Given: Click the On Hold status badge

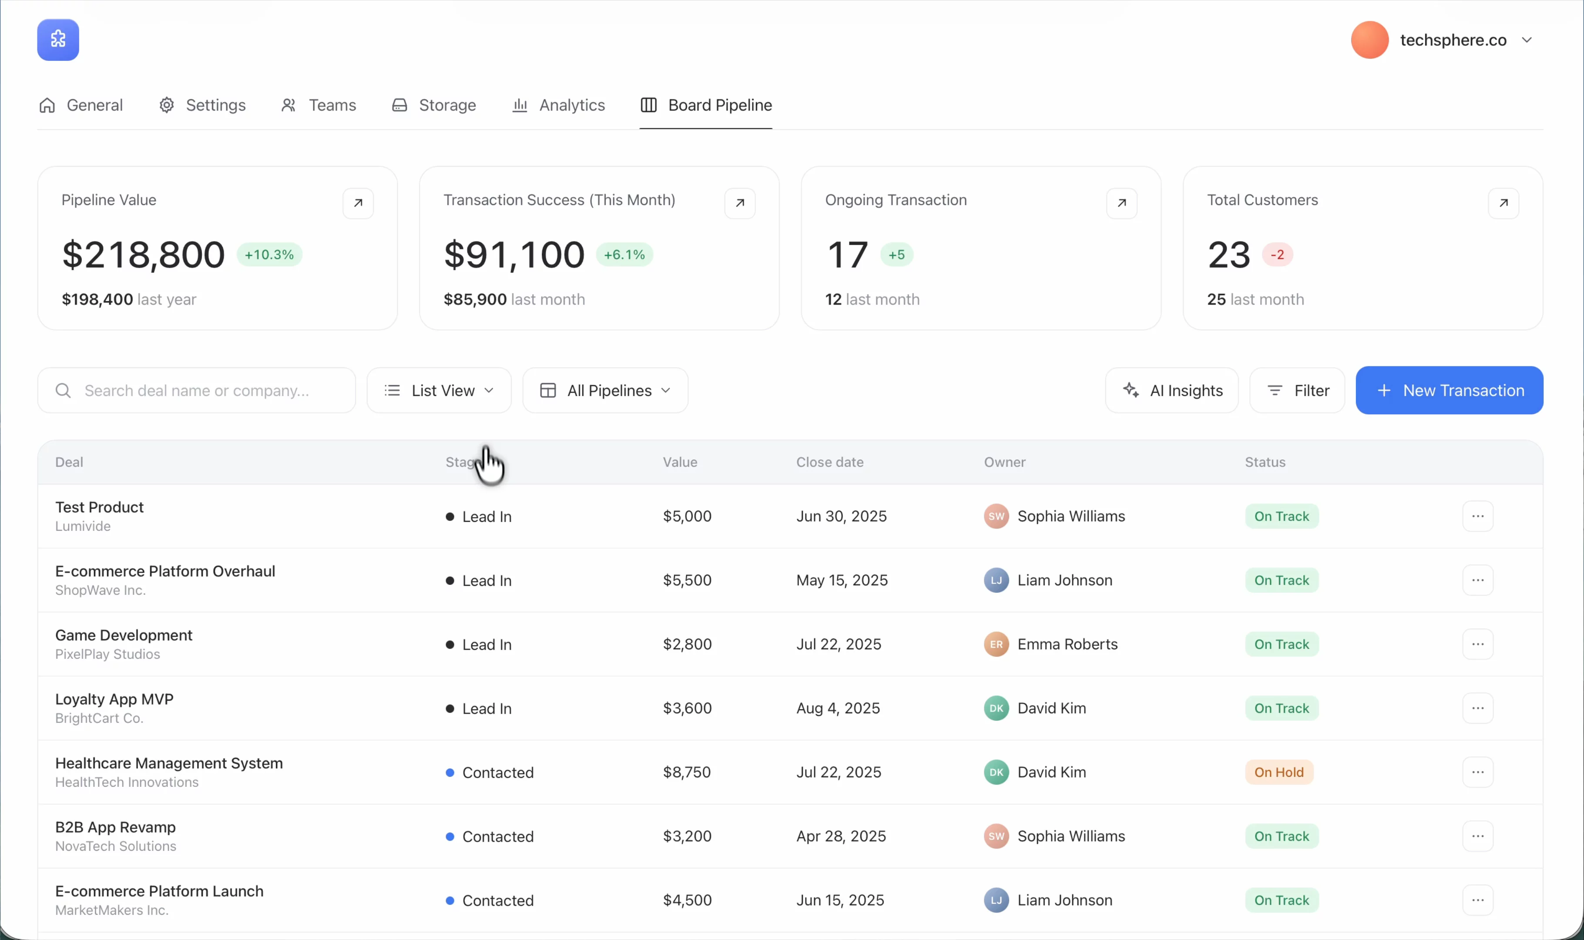Looking at the screenshot, I should click(1279, 772).
